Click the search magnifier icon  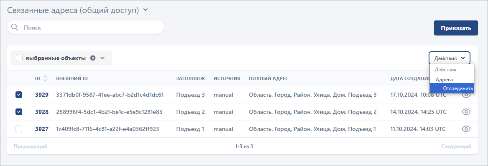pyautogui.click(x=15, y=27)
